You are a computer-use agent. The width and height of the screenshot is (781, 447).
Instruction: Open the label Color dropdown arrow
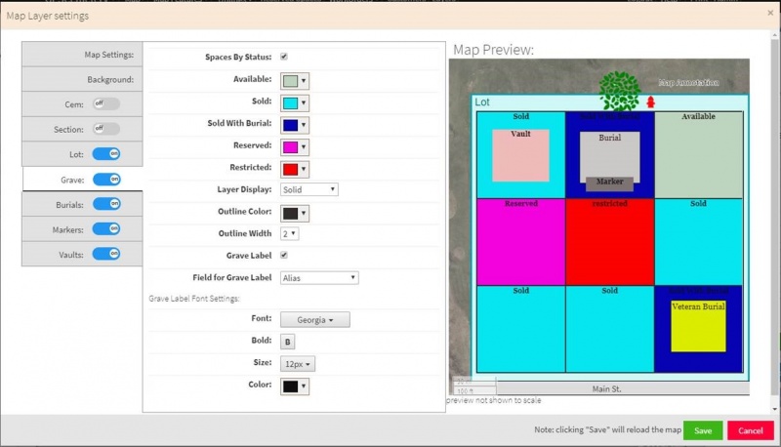pos(304,386)
